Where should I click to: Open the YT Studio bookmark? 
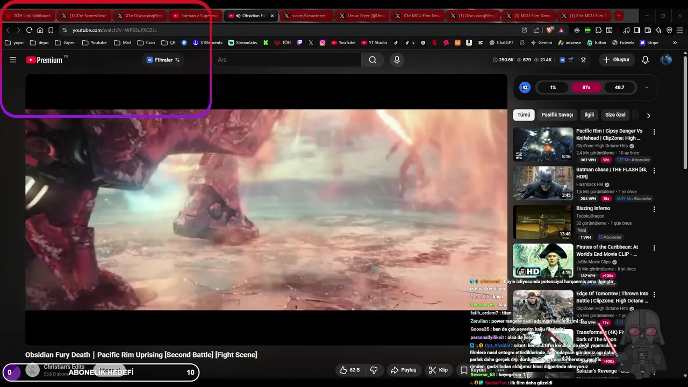coord(374,42)
